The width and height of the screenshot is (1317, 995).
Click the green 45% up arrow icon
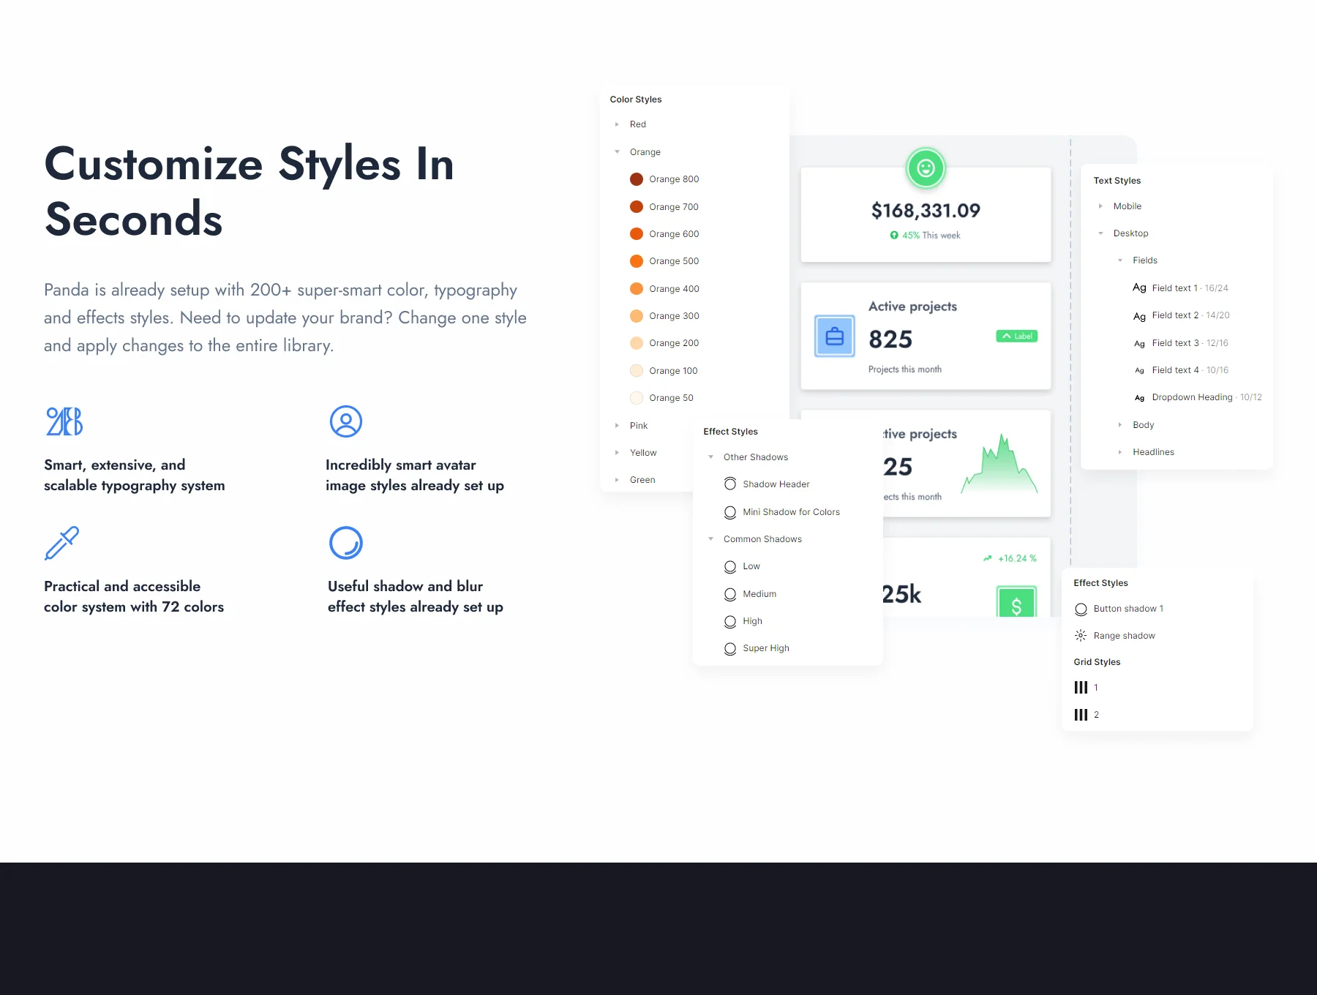[x=894, y=236]
